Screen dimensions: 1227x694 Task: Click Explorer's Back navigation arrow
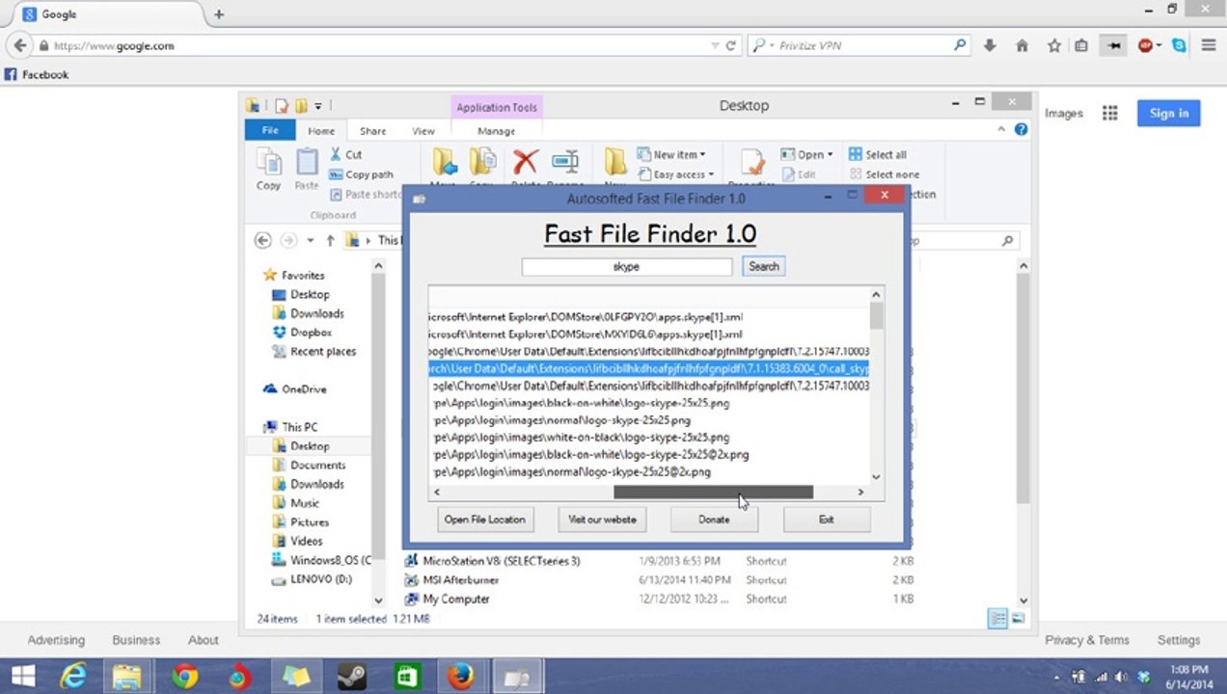[x=262, y=240]
